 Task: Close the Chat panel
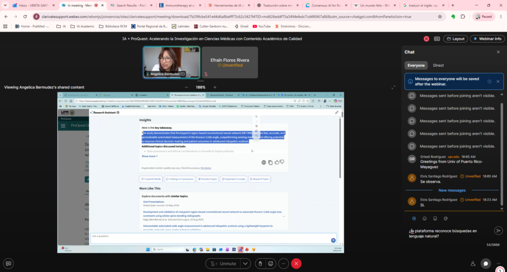498,52
